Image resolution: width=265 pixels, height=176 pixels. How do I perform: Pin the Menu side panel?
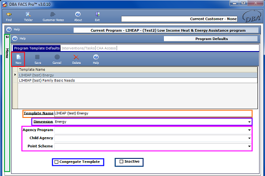[x=7, y=37]
